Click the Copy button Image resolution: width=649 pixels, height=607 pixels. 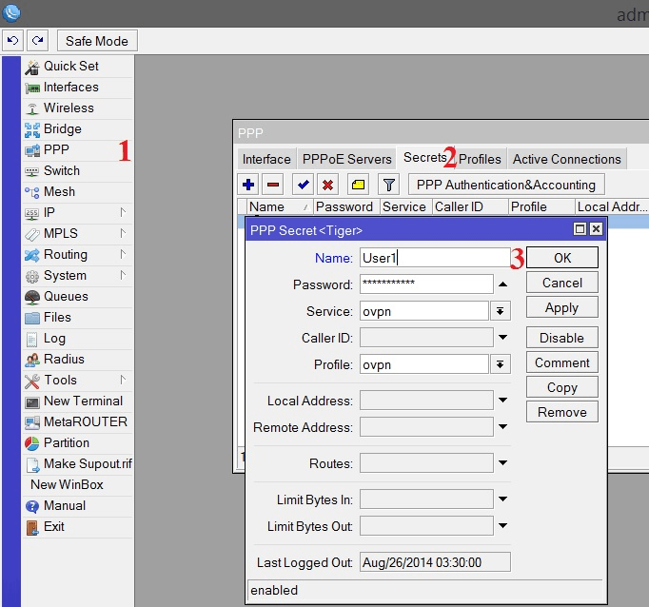tap(562, 387)
